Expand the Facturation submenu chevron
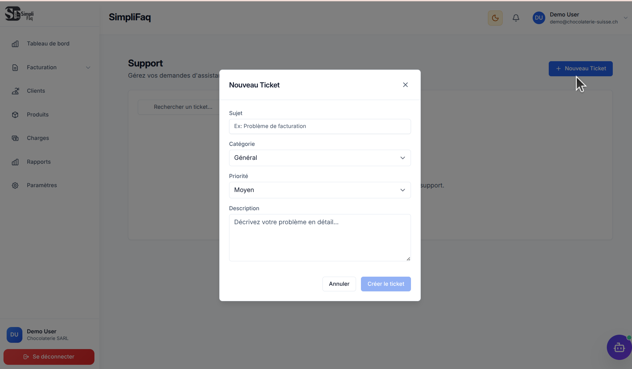Viewport: 632px width, 369px height. coord(88,67)
